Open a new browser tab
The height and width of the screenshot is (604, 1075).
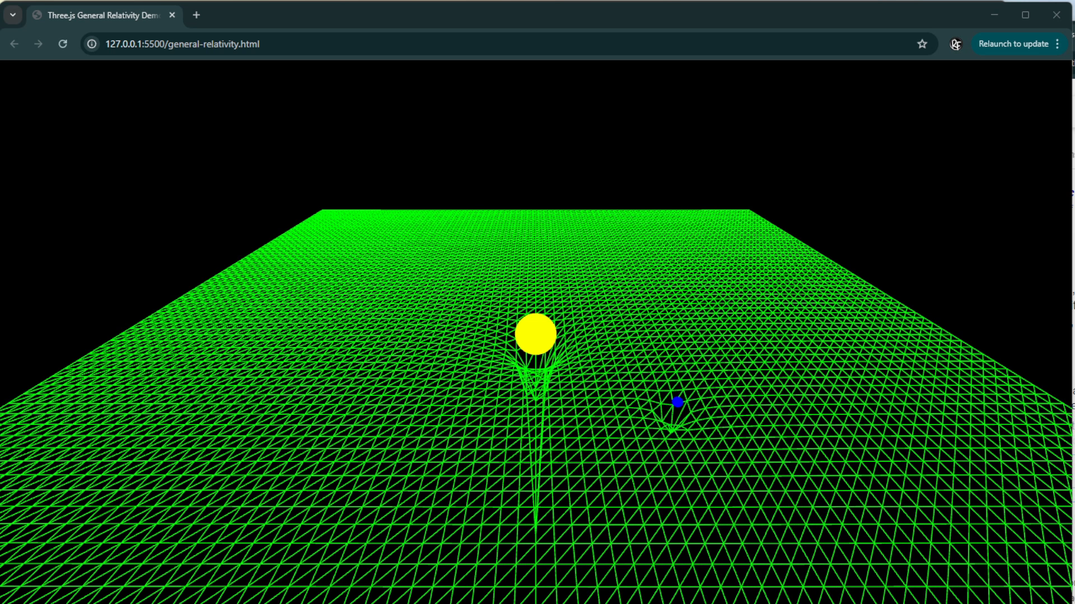click(196, 15)
